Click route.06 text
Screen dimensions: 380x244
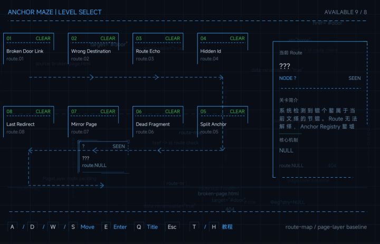point(145,132)
